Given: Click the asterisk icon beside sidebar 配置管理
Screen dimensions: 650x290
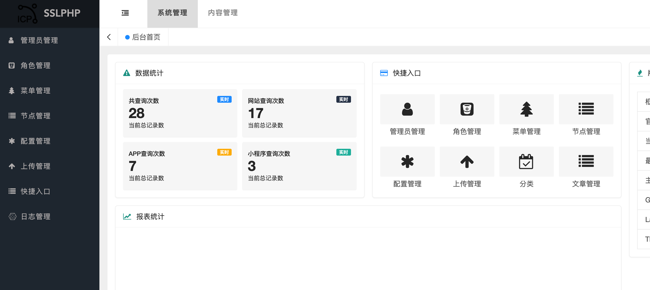Looking at the screenshot, I should pos(12,141).
